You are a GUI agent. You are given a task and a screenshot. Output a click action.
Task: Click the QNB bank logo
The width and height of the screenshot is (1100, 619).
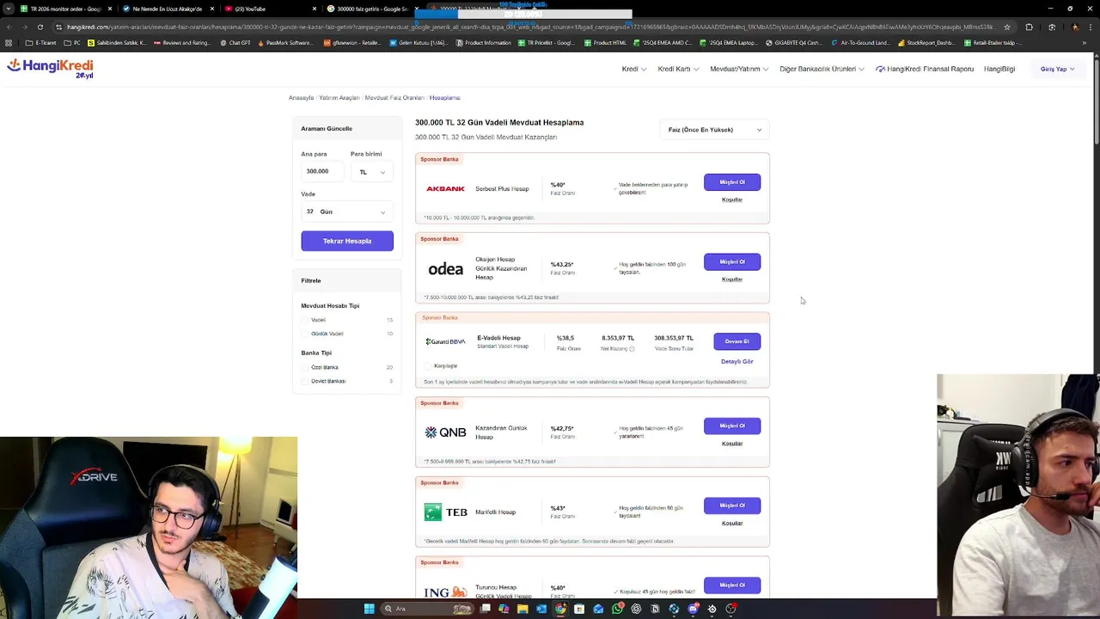pos(445,432)
